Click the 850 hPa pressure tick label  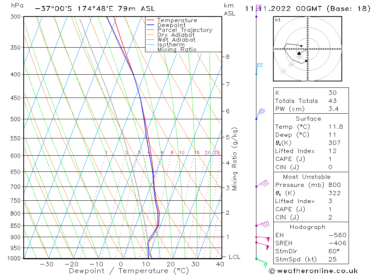click(15, 226)
